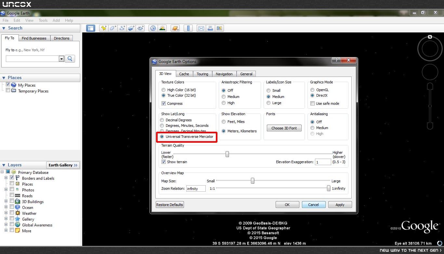Open the Tools menu
This screenshot has height=254, width=444.
click(43, 20)
